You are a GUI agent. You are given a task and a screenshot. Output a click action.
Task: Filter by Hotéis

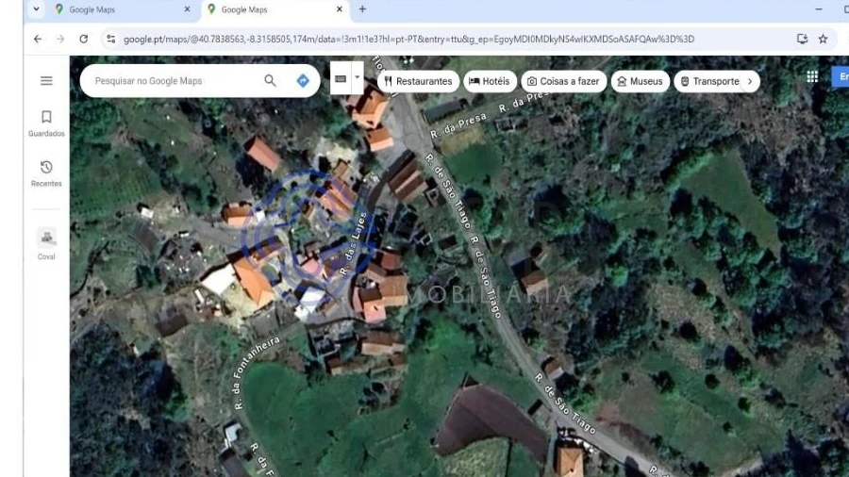489,81
